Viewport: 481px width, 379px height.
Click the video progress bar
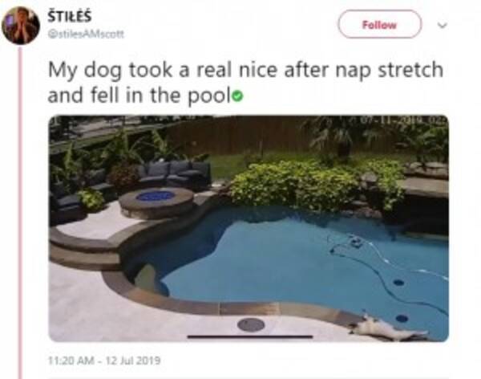(250, 337)
